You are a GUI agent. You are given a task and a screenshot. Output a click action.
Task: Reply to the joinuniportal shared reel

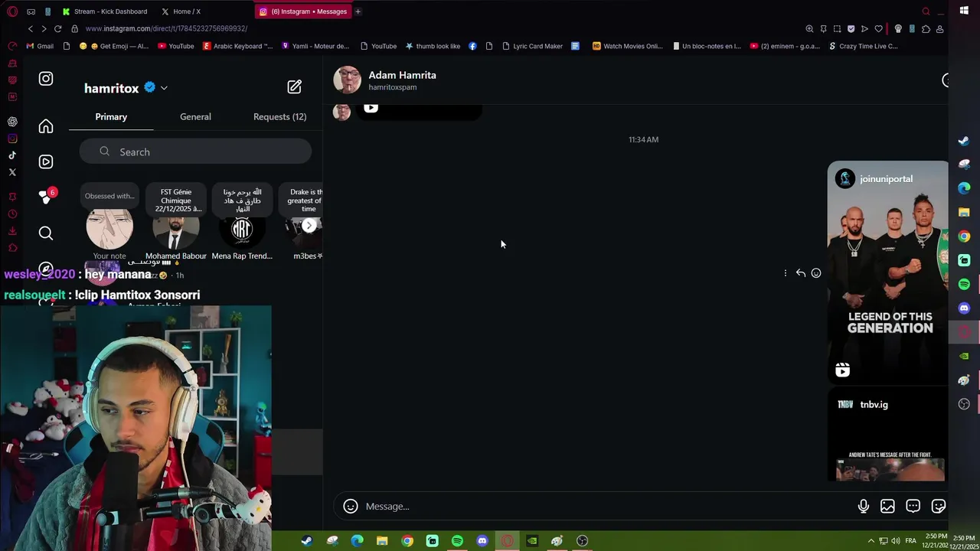point(800,273)
